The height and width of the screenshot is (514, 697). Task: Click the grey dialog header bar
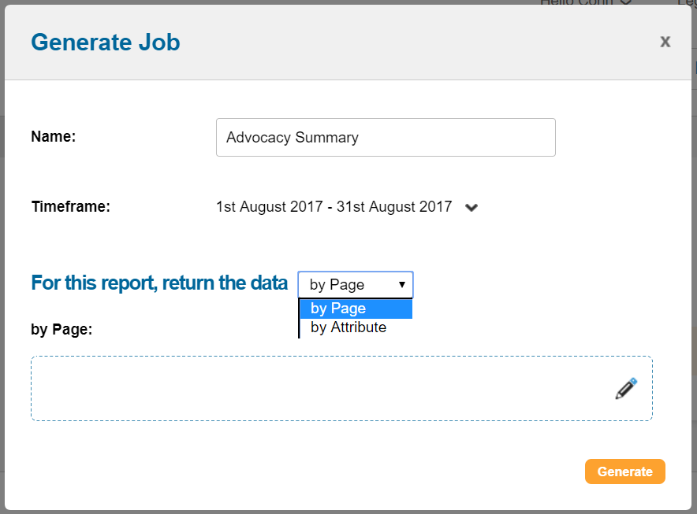394,42
